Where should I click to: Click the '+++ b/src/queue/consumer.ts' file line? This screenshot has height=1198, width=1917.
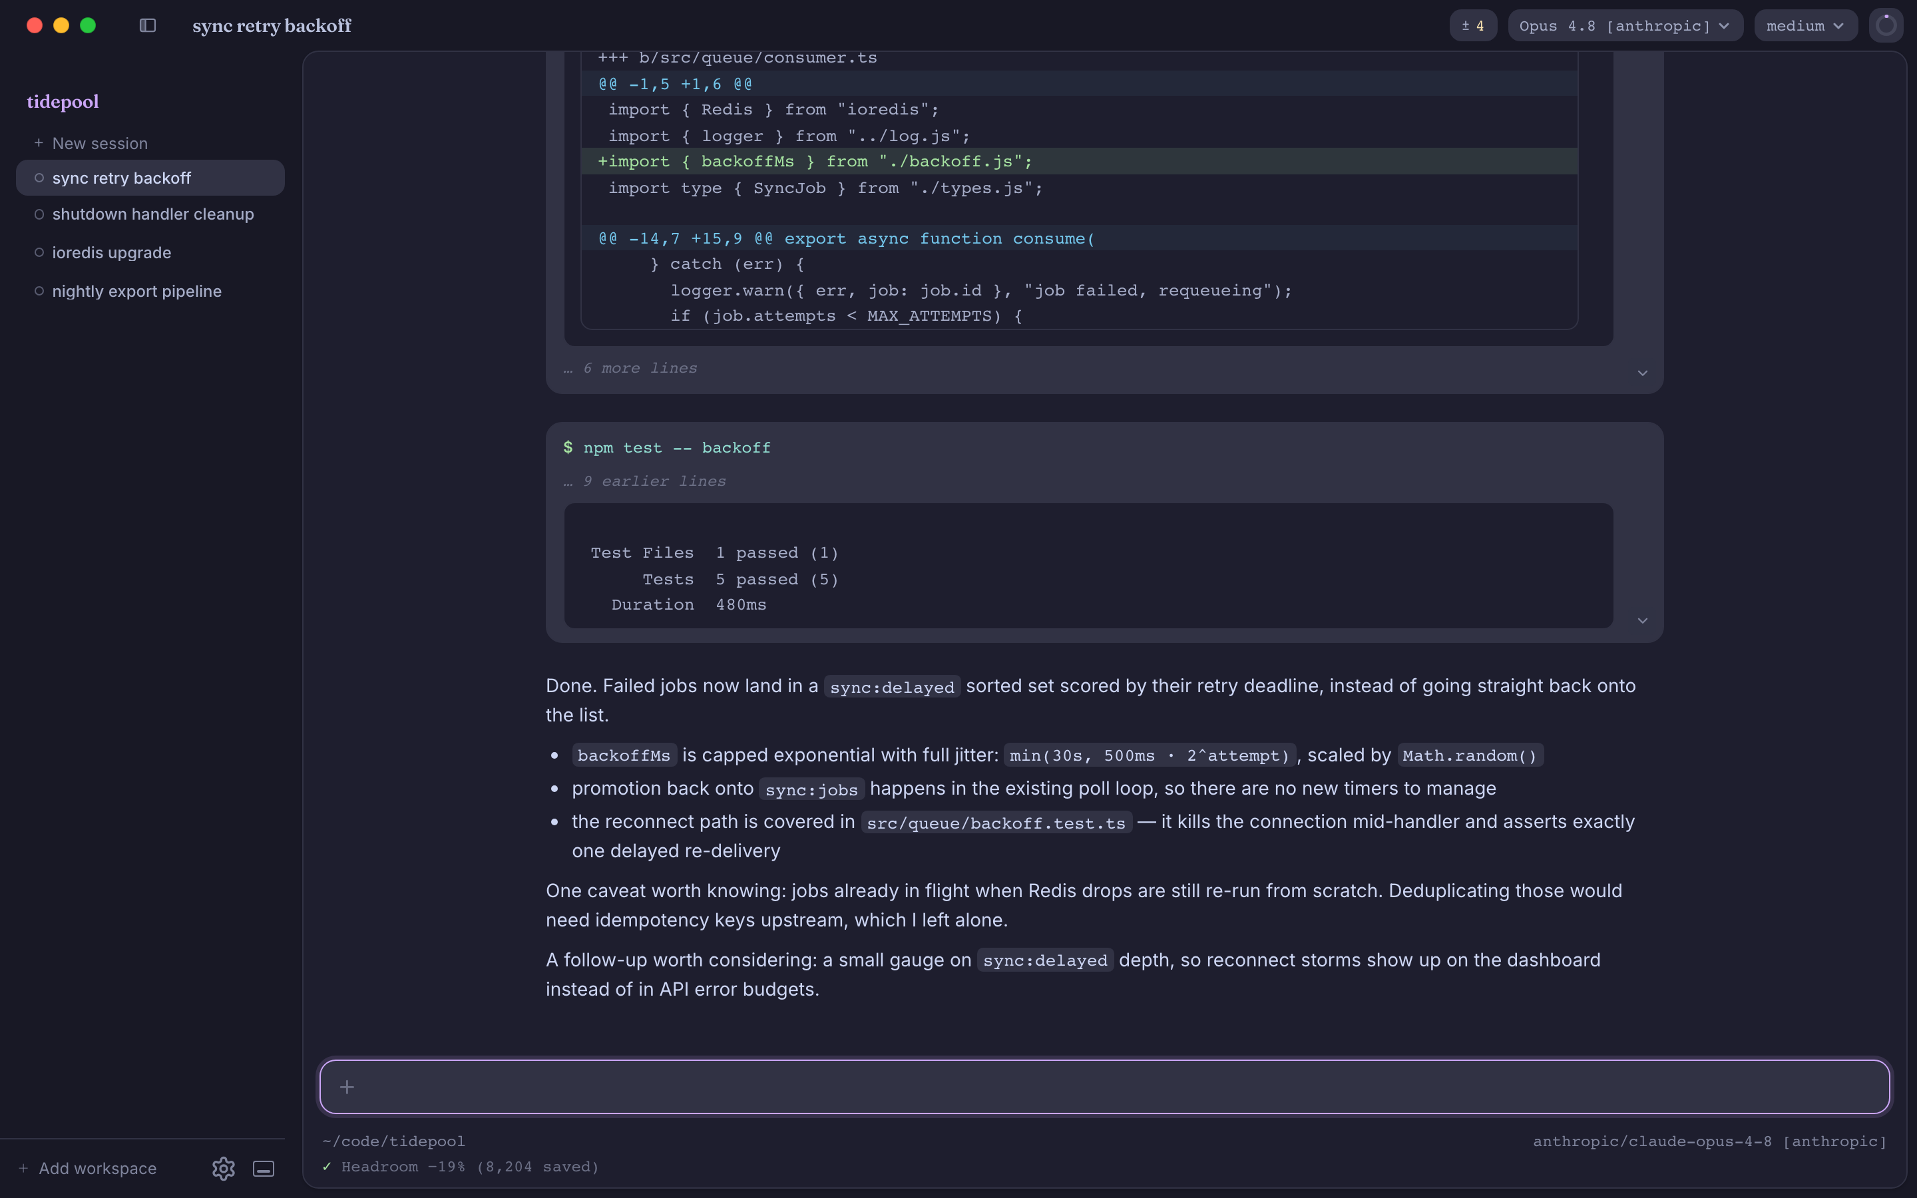[x=738, y=58]
